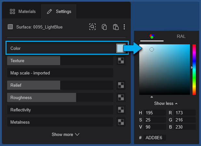
Task: Click the hex color field ADD8E6
Action: [x=155, y=138]
